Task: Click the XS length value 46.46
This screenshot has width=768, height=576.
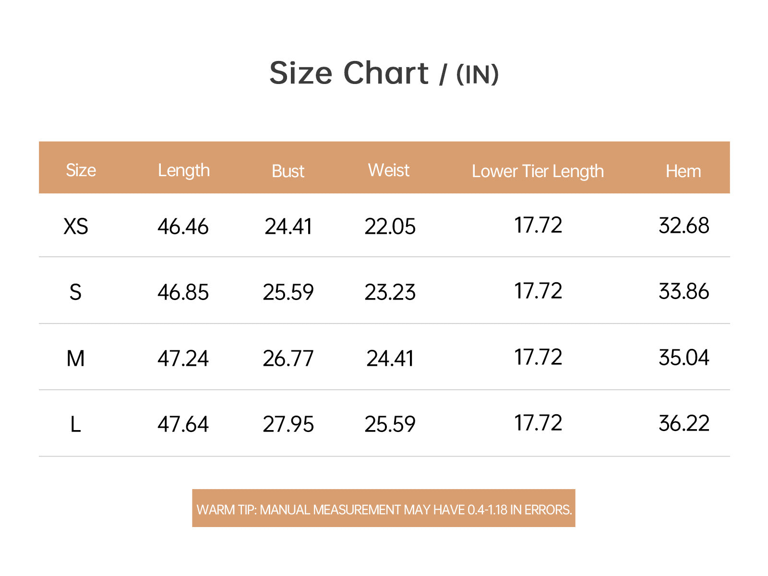Action: point(183,227)
